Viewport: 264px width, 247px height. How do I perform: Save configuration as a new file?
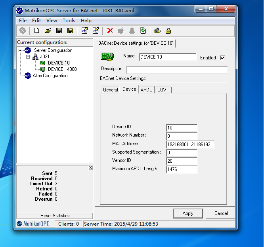(x=70, y=30)
